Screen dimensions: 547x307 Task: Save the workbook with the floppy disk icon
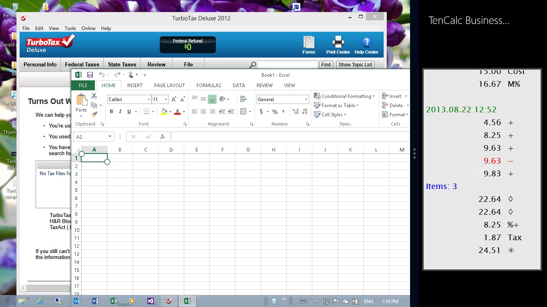(x=90, y=75)
